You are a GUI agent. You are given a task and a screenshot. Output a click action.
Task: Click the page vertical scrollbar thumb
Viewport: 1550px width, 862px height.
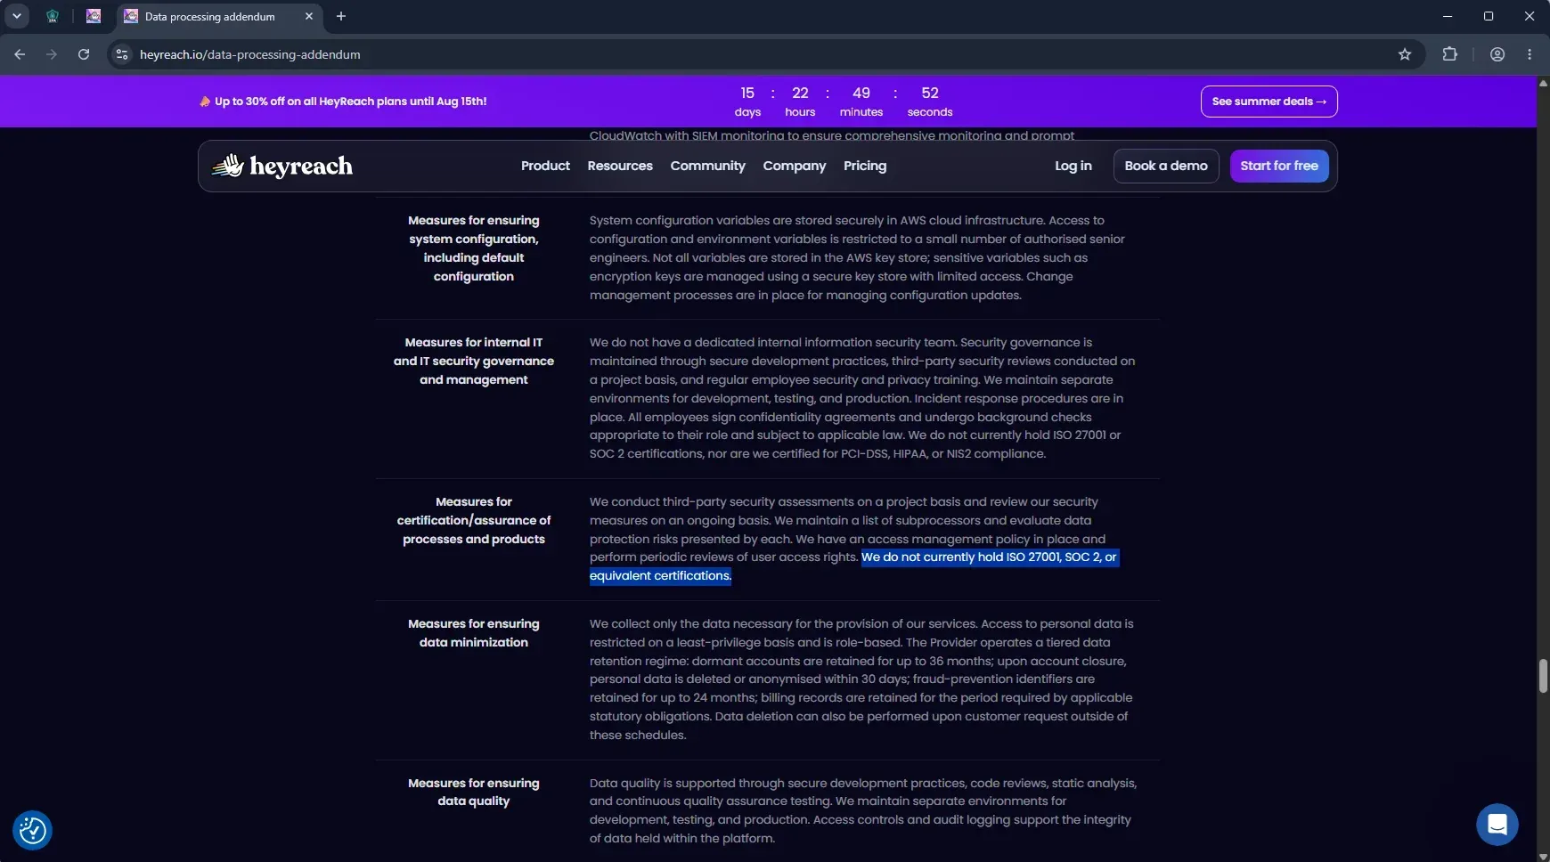(x=1543, y=676)
